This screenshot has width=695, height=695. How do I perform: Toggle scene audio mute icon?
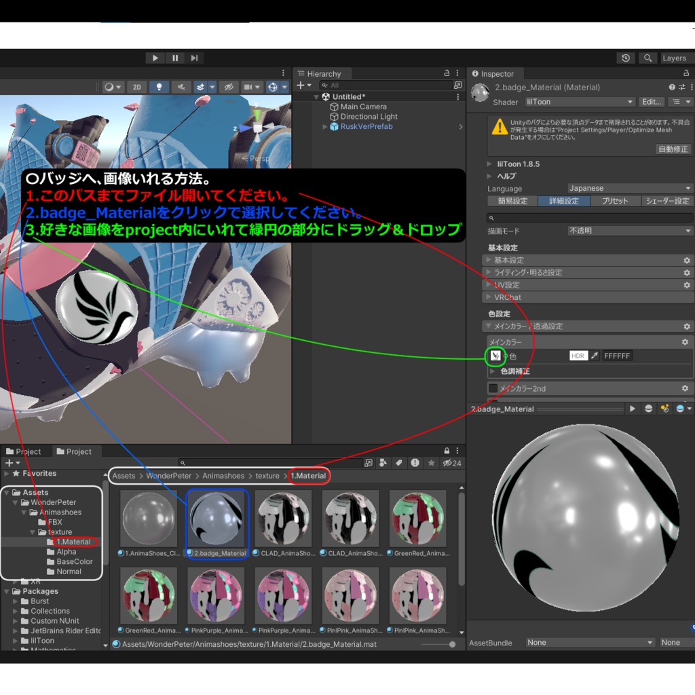[x=181, y=87]
